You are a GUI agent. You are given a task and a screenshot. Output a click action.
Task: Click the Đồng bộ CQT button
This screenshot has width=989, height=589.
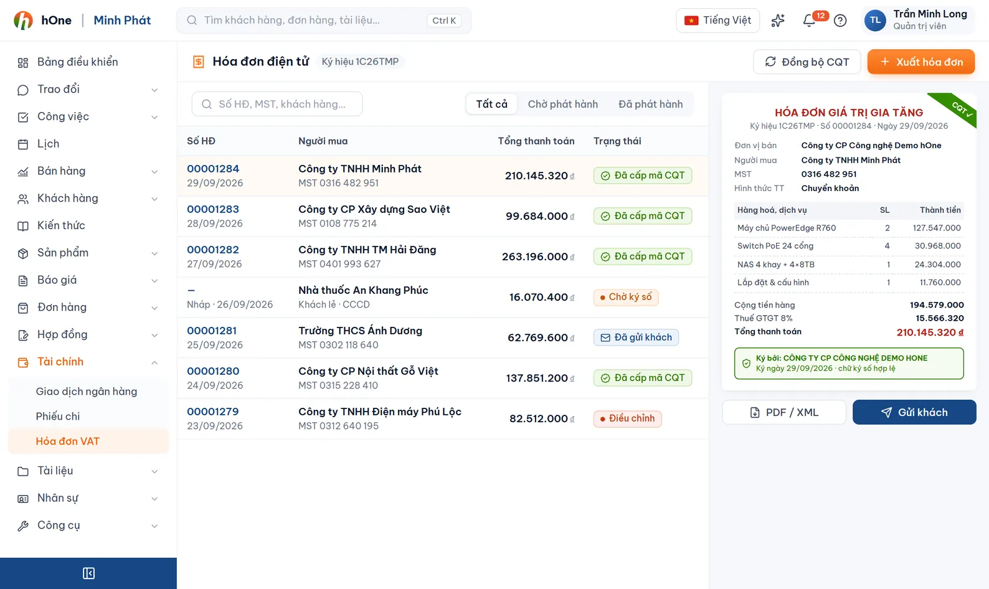(807, 62)
